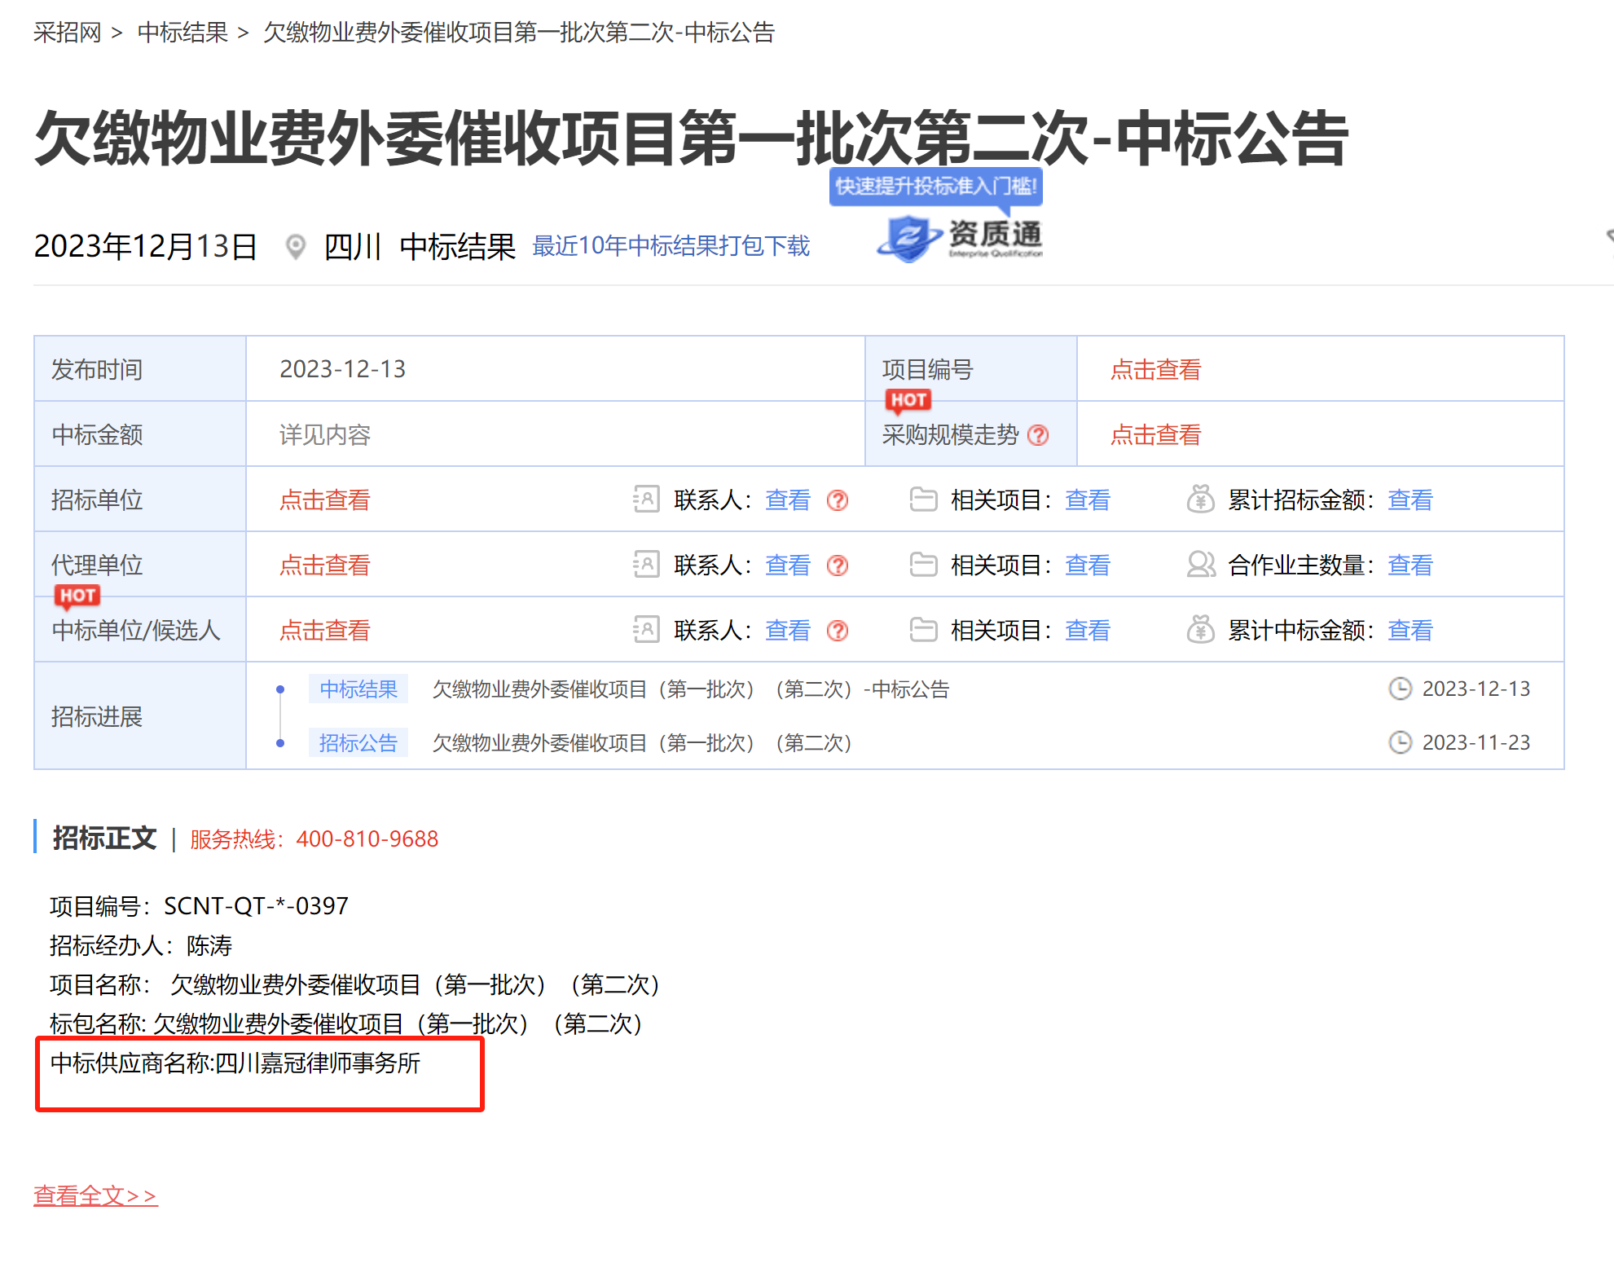Expand full text with 查看全文>>
Image resolution: width=1614 pixels, height=1272 pixels.
95,1195
